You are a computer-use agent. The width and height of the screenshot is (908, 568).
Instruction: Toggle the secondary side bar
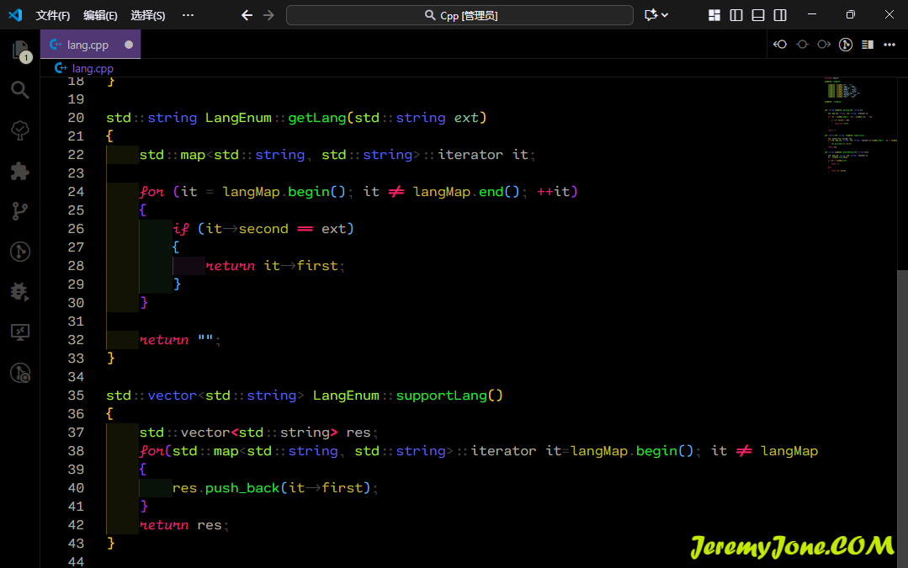tap(780, 15)
